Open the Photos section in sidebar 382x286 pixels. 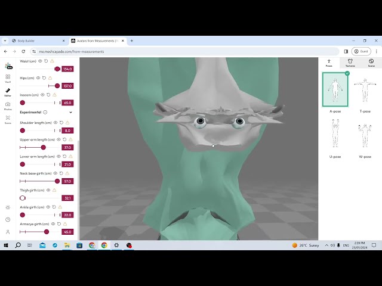[8, 106]
